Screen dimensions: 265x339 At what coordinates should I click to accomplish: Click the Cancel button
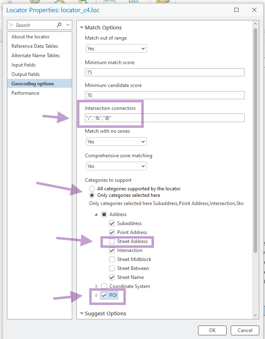245,330
